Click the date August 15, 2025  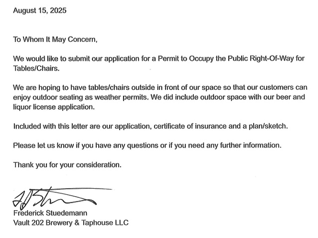coord(40,10)
